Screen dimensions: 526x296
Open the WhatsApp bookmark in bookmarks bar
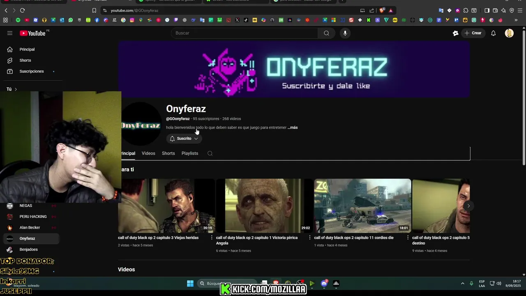71,20
